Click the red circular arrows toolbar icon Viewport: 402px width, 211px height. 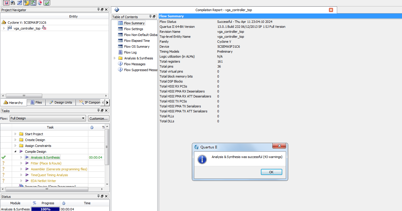pos(40,3)
